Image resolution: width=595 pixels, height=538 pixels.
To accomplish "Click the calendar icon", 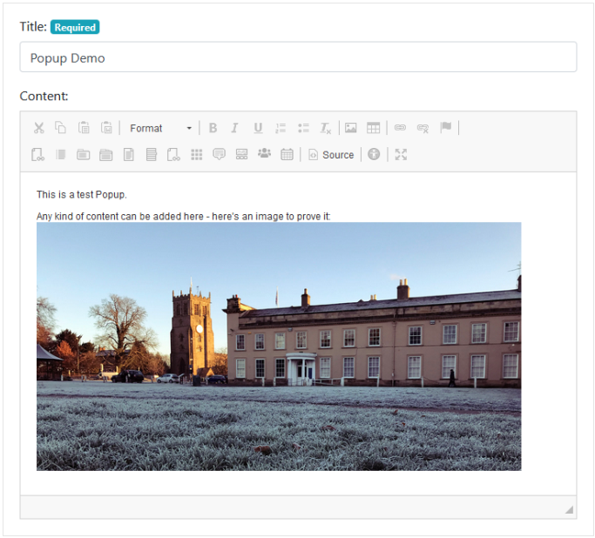I will pyautogui.click(x=287, y=155).
